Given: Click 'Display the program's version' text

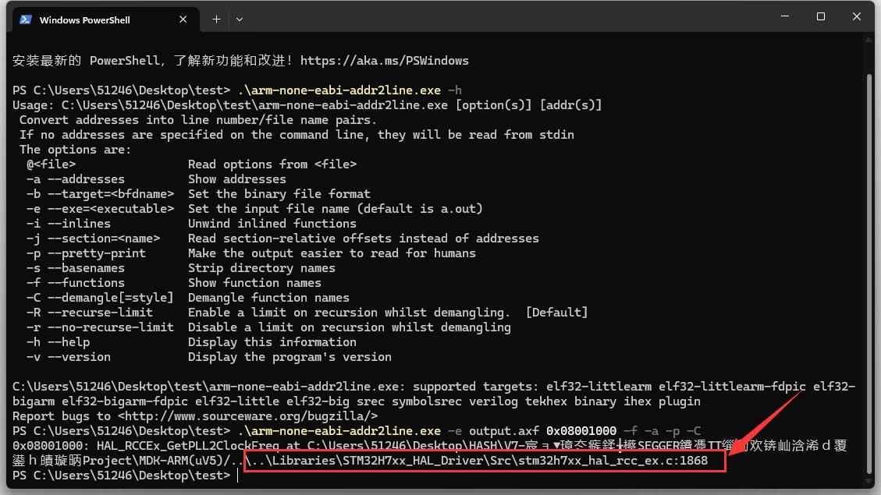Looking at the screenshot, I should coord(290,357).
